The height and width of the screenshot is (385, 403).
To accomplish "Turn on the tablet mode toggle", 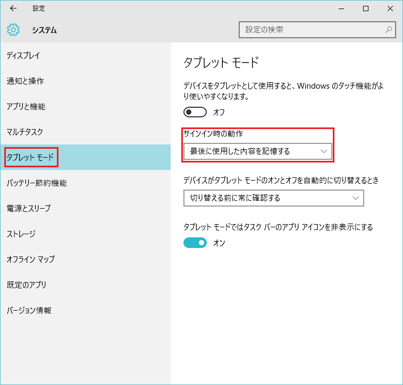I will (195, 112).
